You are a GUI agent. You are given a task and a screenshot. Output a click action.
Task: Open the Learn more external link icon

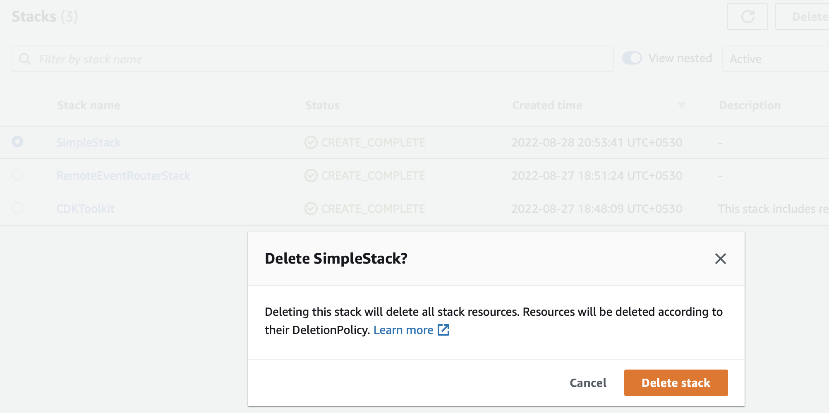443,330
